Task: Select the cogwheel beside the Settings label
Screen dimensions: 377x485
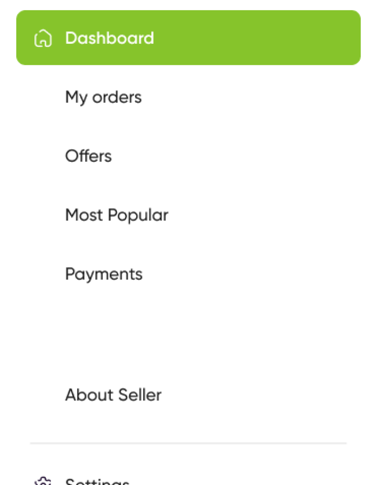Action: click(x=43, y=481)
